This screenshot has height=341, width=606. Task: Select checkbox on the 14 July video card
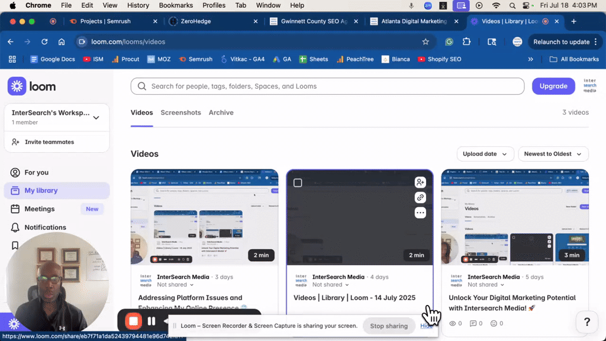tap(298, 182)
